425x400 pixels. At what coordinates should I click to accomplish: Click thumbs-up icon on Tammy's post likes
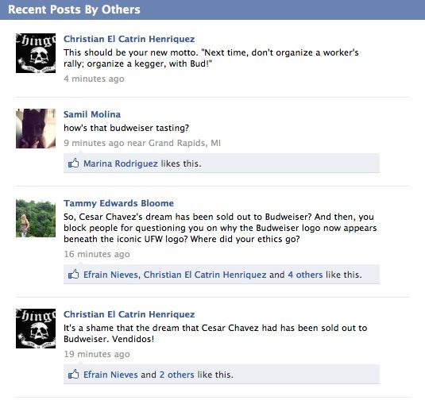click(73, 274)
